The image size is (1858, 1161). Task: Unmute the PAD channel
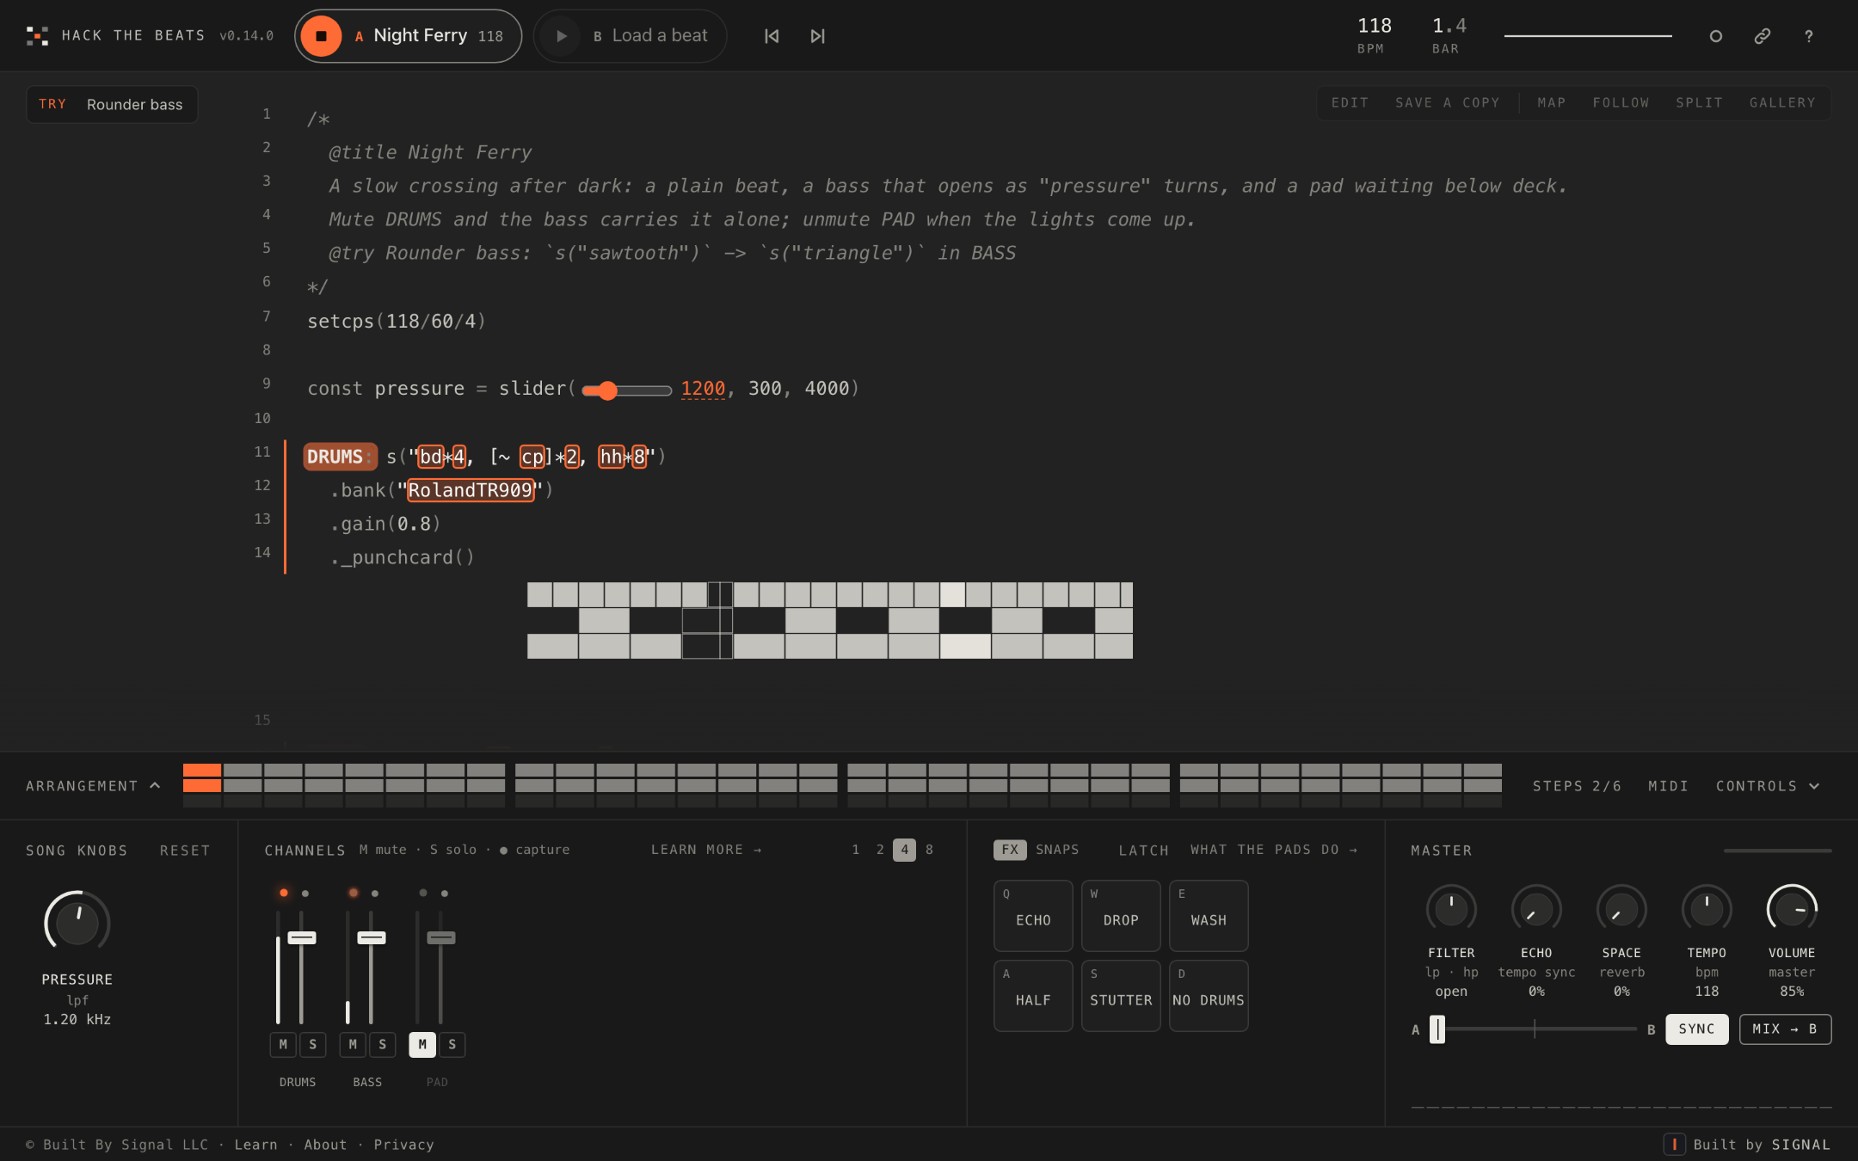(x=422, y=1044)
